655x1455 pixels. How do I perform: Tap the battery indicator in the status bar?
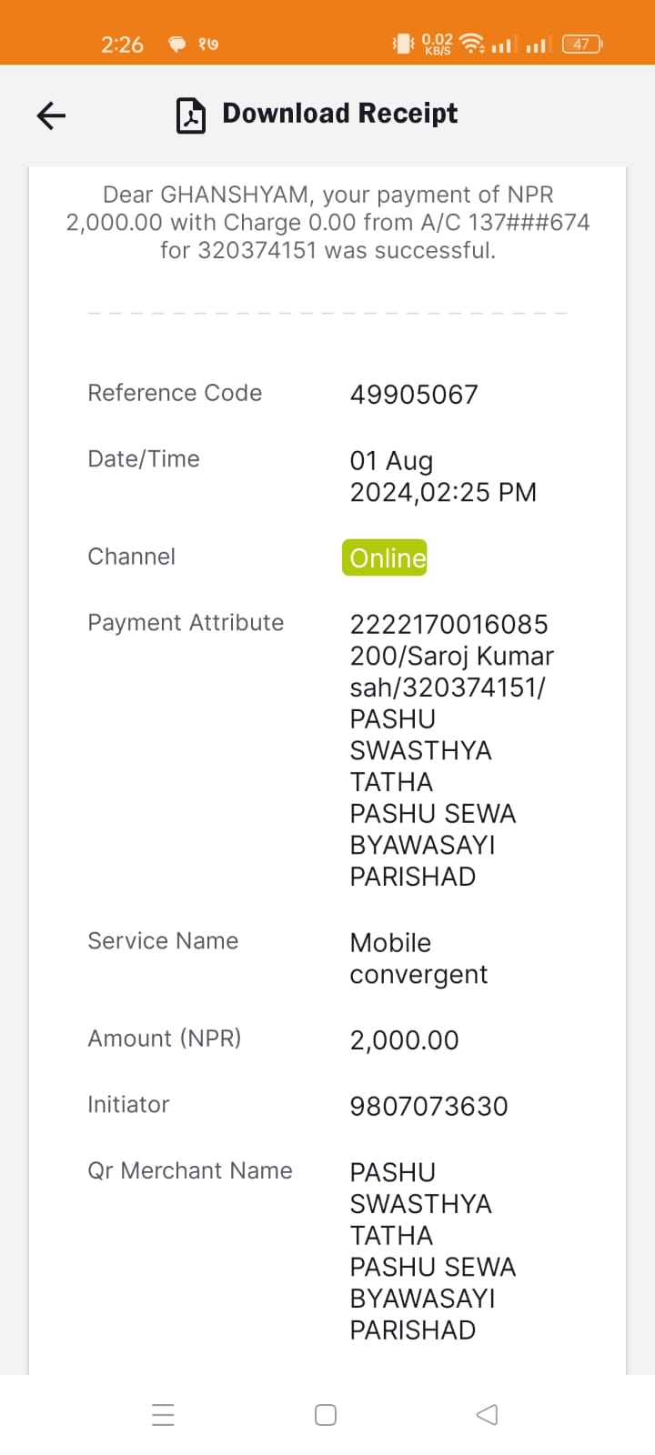coord(582,44)
